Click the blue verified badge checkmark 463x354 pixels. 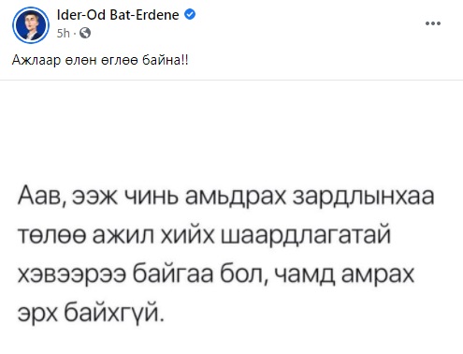[190, 14]
